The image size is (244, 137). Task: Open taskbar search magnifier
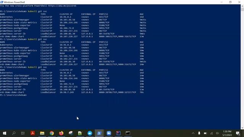(x=14, y=133)
